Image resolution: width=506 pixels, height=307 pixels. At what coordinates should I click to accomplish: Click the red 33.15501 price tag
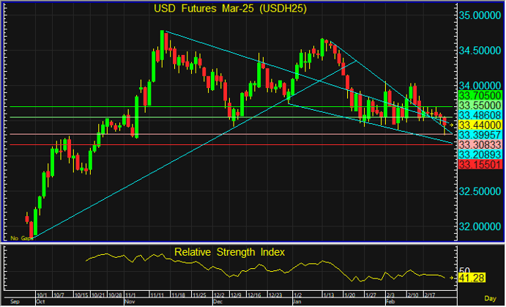(x=478, y=166)
